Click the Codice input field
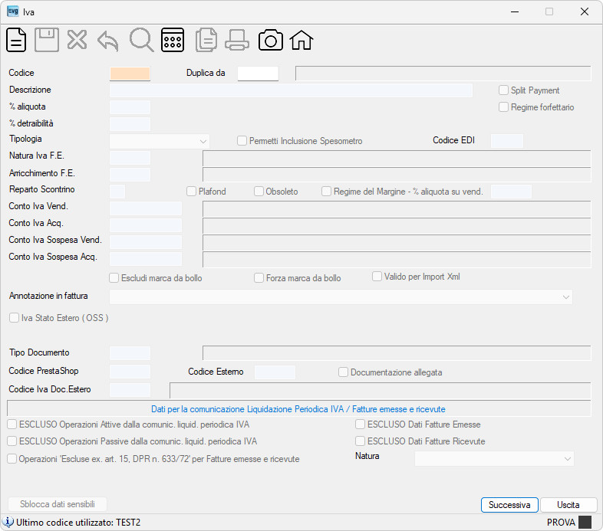 coord(130,74)
